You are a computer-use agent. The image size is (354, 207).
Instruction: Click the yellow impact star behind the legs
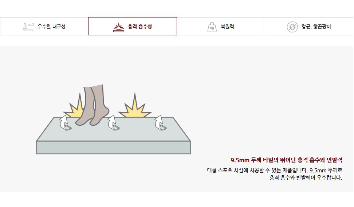pyautogui.click(x=76, y=106)
